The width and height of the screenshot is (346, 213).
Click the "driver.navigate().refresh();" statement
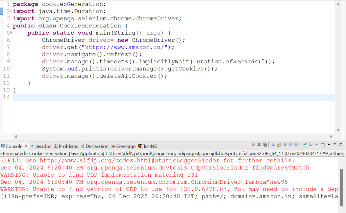[92, 54]
